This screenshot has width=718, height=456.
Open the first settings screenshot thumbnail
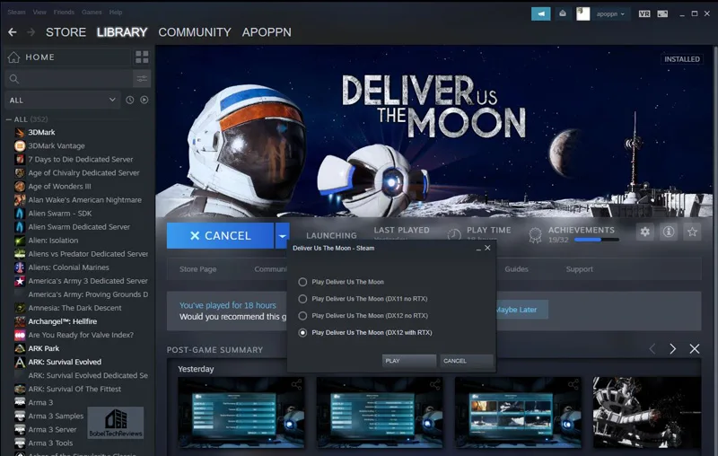coord(241,413)
